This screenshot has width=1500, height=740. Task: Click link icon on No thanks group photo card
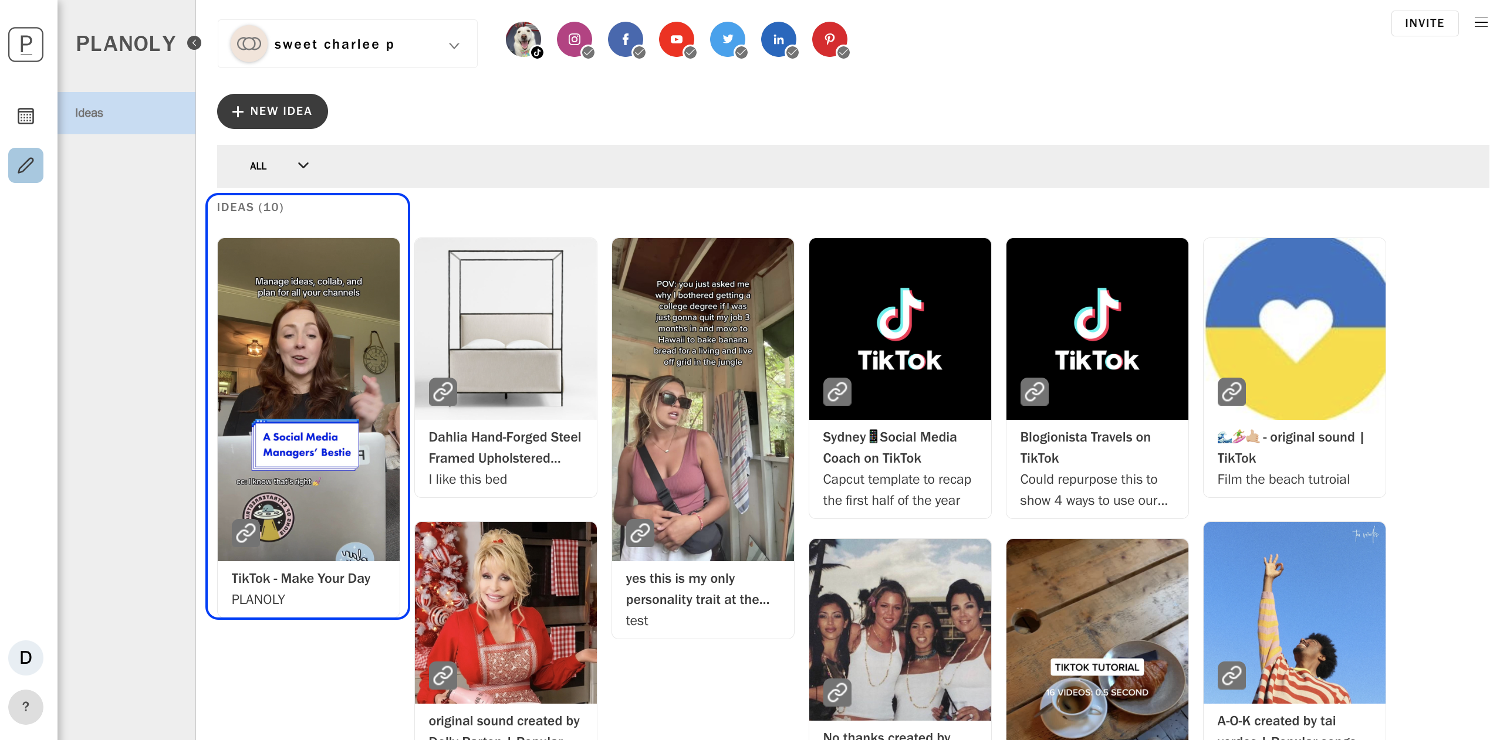tap(837, 693)
